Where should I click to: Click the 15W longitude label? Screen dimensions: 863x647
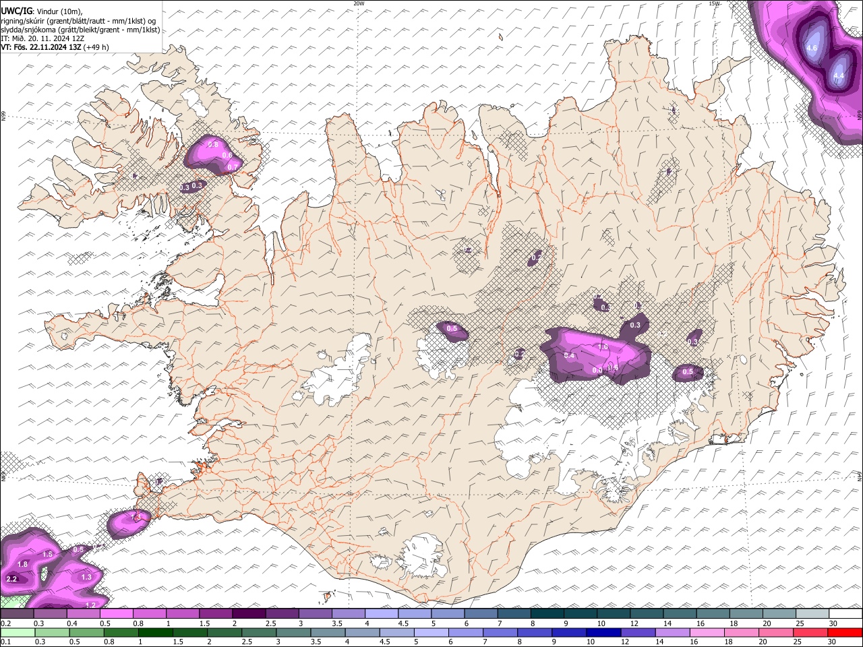(x=714, y=3)
